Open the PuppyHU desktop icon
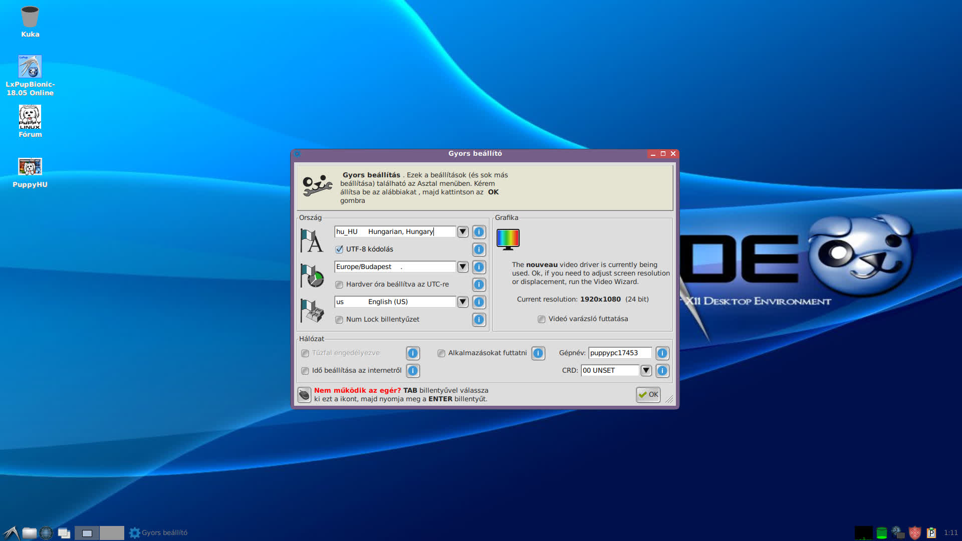Image resolution: width=962 pixels, height=541 pixels. pyautogui.click(x=30, y=173)
